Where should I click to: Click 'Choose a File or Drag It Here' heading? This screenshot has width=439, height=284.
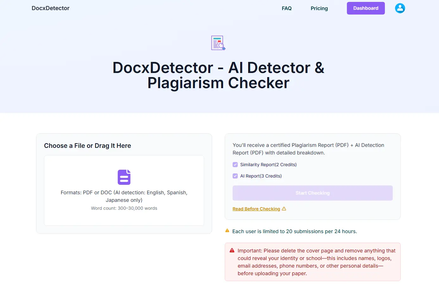coord(87,146)
